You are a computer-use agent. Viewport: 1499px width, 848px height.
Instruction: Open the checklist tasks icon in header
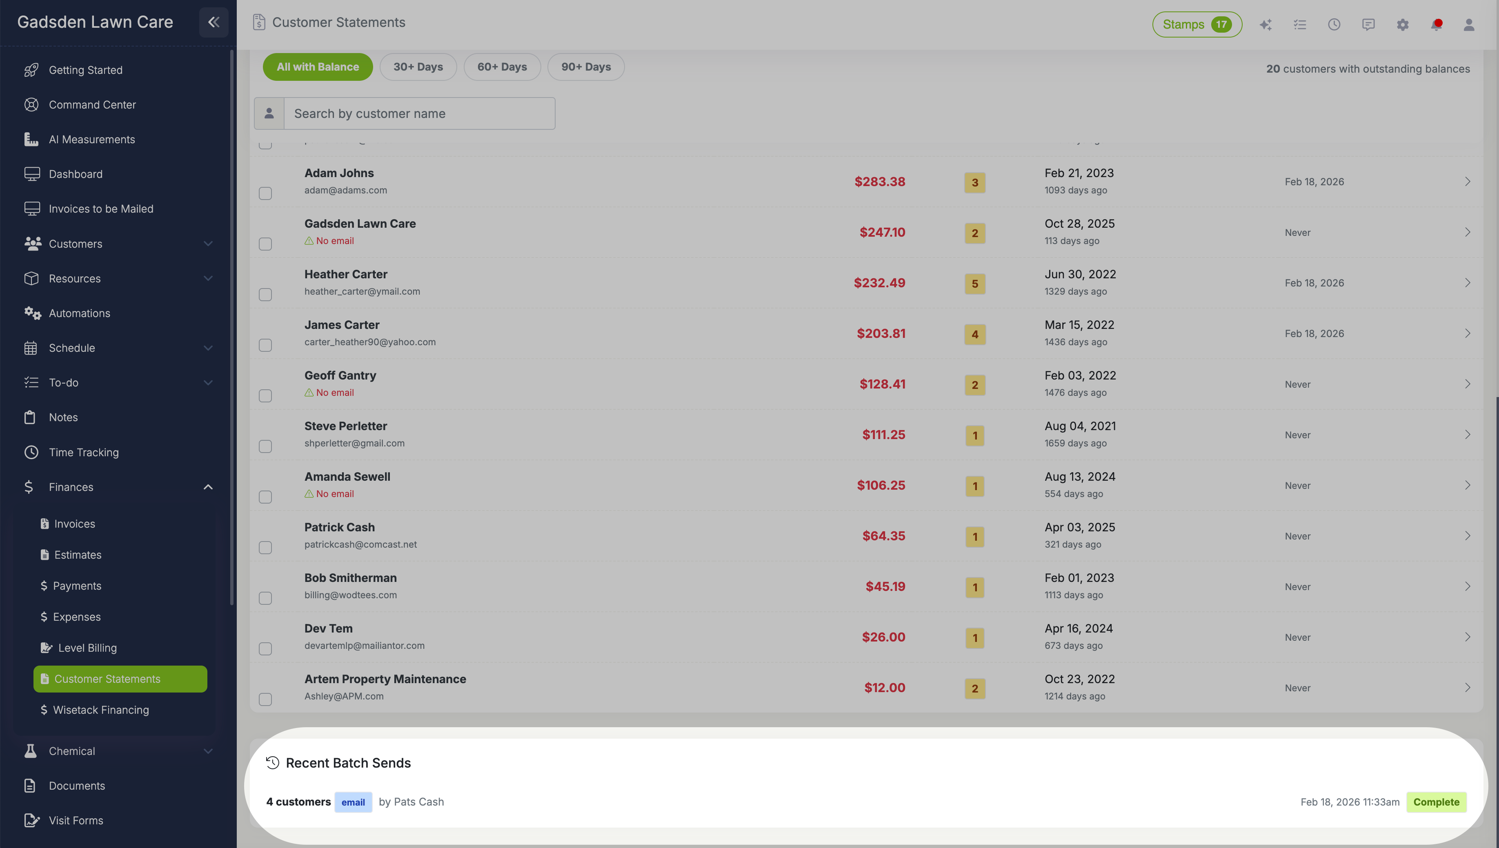(x=1300, y=24)
